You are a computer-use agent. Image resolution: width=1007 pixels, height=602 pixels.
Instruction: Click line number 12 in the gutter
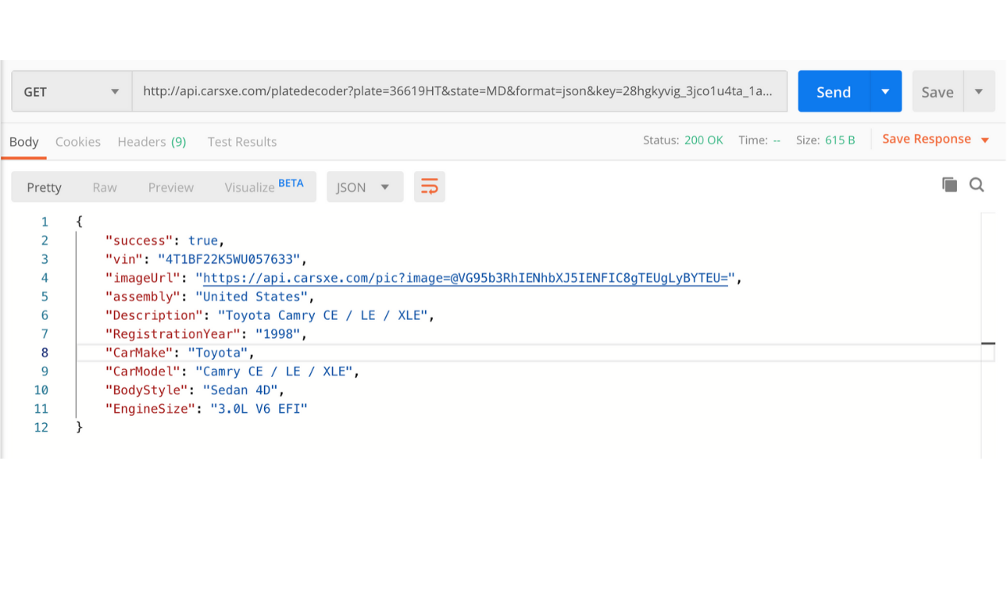[41, 428]
